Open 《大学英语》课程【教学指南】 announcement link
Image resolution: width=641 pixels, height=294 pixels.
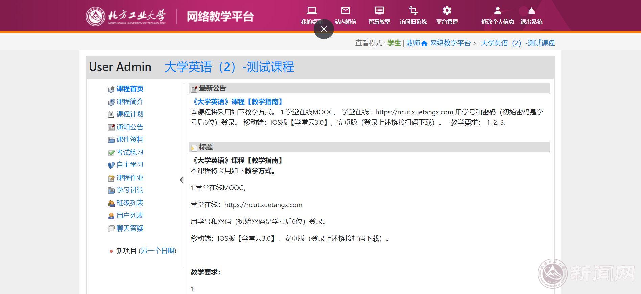[x=237, y=102]
